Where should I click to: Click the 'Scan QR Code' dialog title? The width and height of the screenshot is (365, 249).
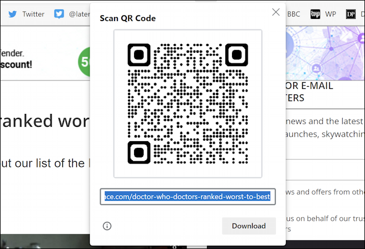coord(128,18)
